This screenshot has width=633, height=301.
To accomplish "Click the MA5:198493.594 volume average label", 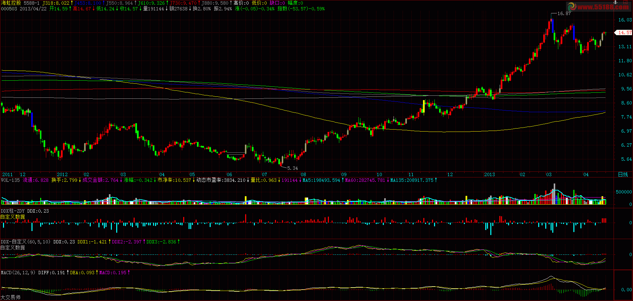I will [x=321, y=180].
